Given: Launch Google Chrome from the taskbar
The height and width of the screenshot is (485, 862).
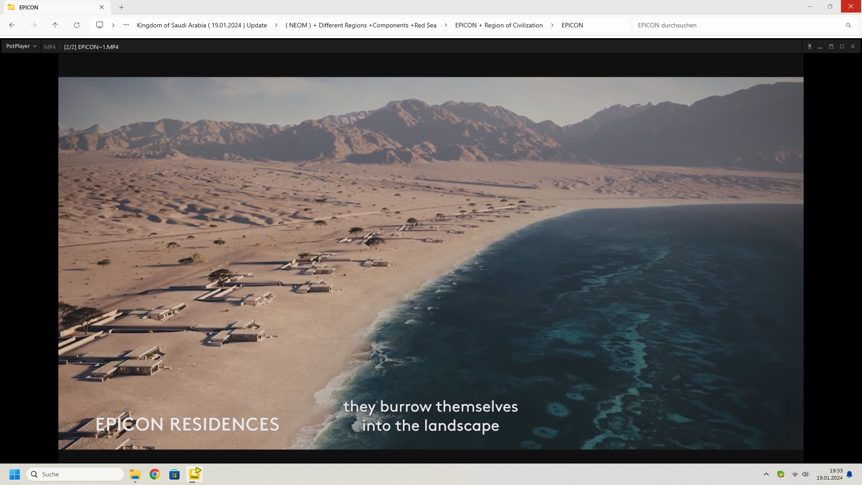Looking at the screenshot, I should [155, 474].
